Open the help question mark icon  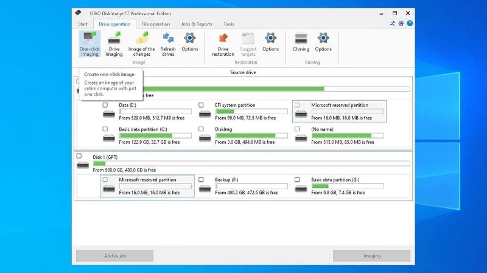point(410,23)
